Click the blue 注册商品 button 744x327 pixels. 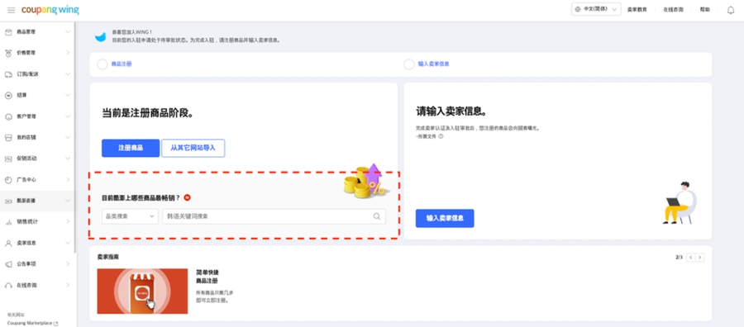coord(131,148)
